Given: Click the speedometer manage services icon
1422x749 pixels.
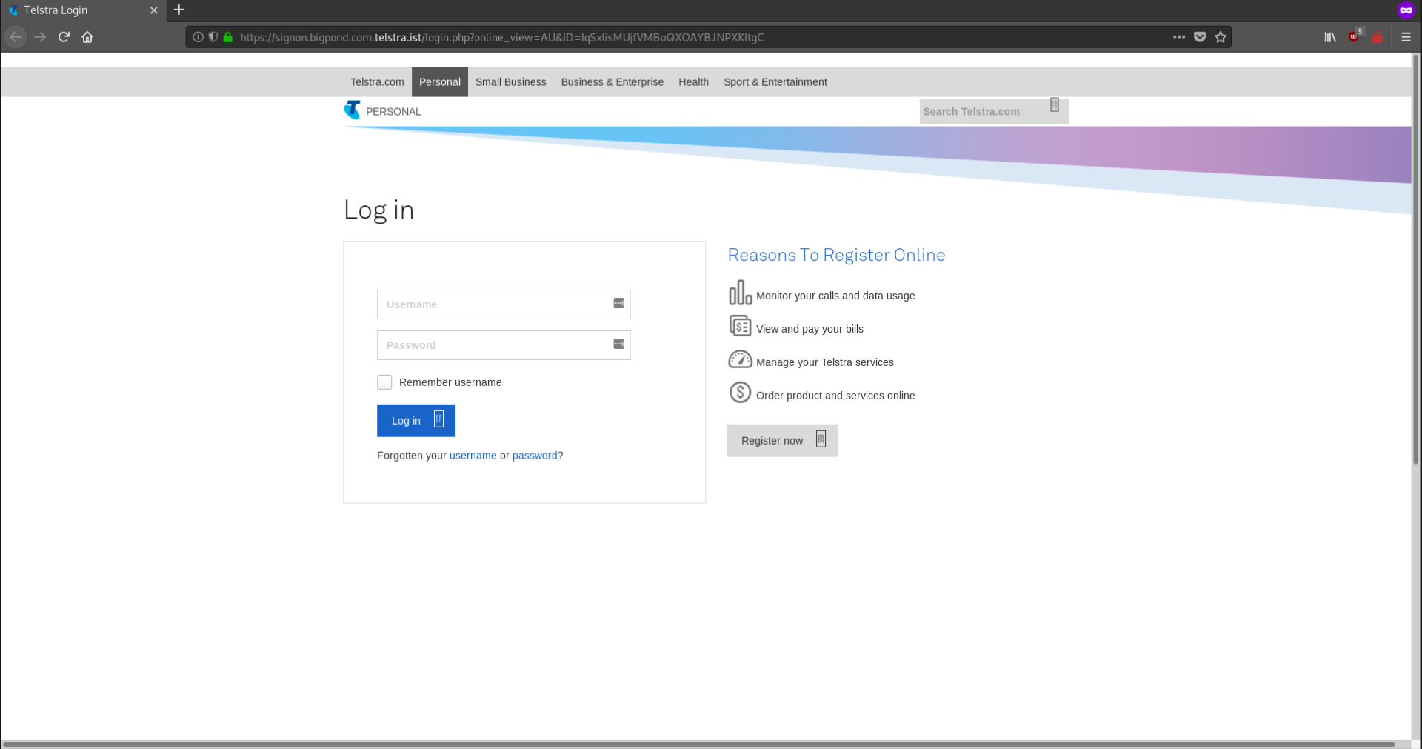Looking at the screenshot, I should tap(740, 359).
